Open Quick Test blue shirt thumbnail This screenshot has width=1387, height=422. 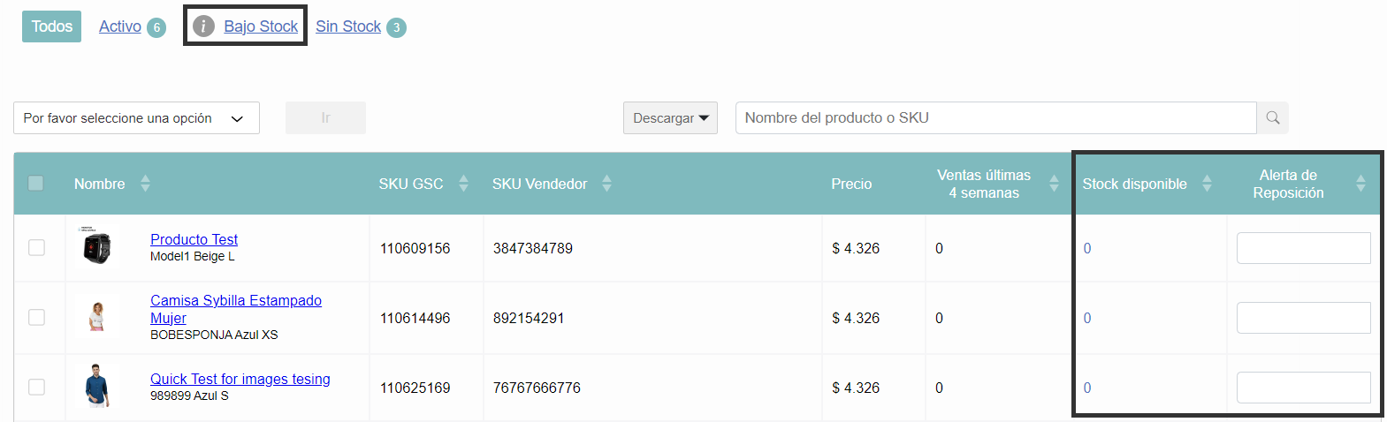click(97, 386)
